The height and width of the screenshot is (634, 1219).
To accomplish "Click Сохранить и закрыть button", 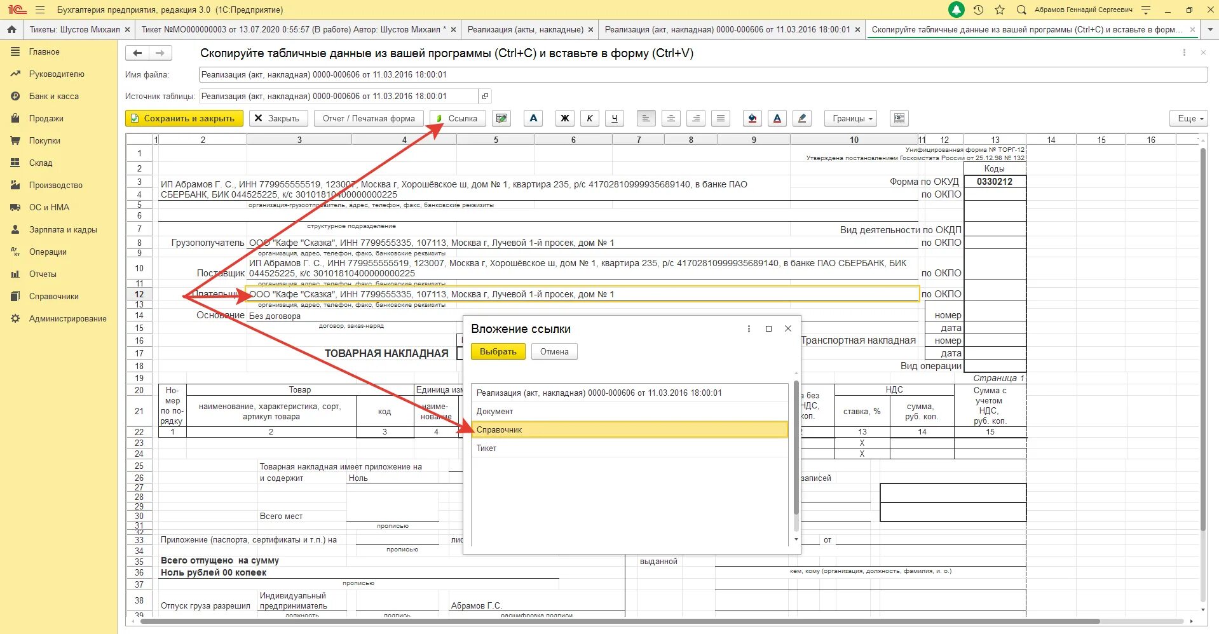I will 184,118.
